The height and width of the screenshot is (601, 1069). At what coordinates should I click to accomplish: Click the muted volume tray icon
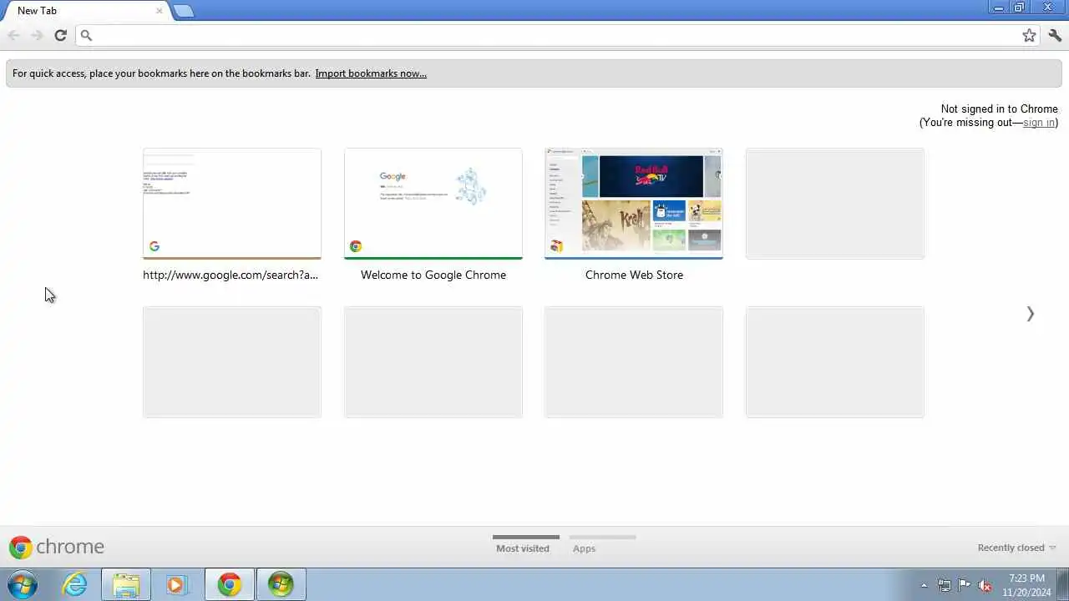coord(985,585)
